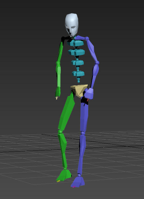
Task: Select the green foot
Action: point(64,175)
